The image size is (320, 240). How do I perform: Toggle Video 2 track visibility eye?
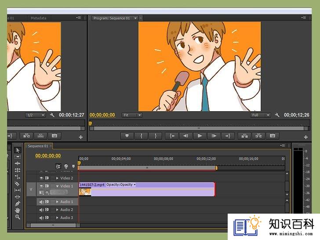[41, 178]
